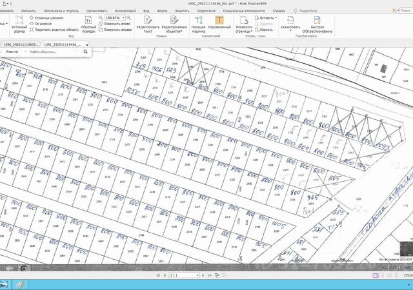
Task: Click the next view icon in status bar
Action: [224, 275]
